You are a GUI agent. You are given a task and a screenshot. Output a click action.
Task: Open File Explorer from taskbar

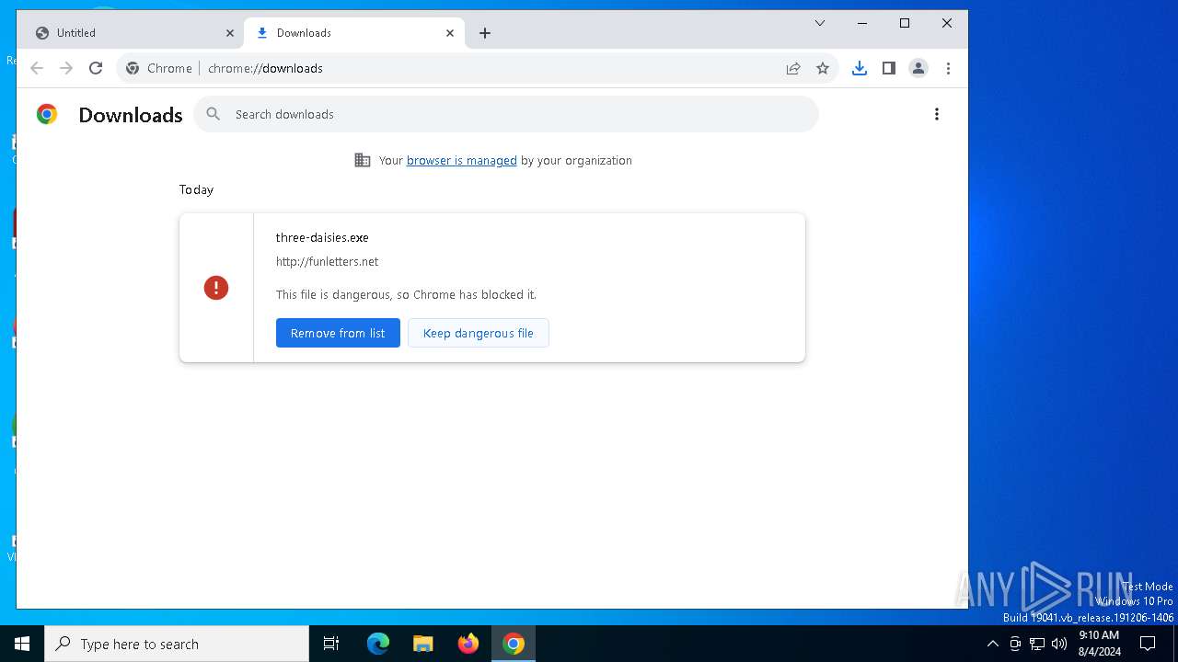423,644
